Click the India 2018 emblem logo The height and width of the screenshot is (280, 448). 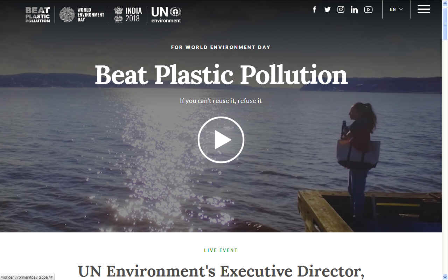pyautogui.click(x=128, y=15)
